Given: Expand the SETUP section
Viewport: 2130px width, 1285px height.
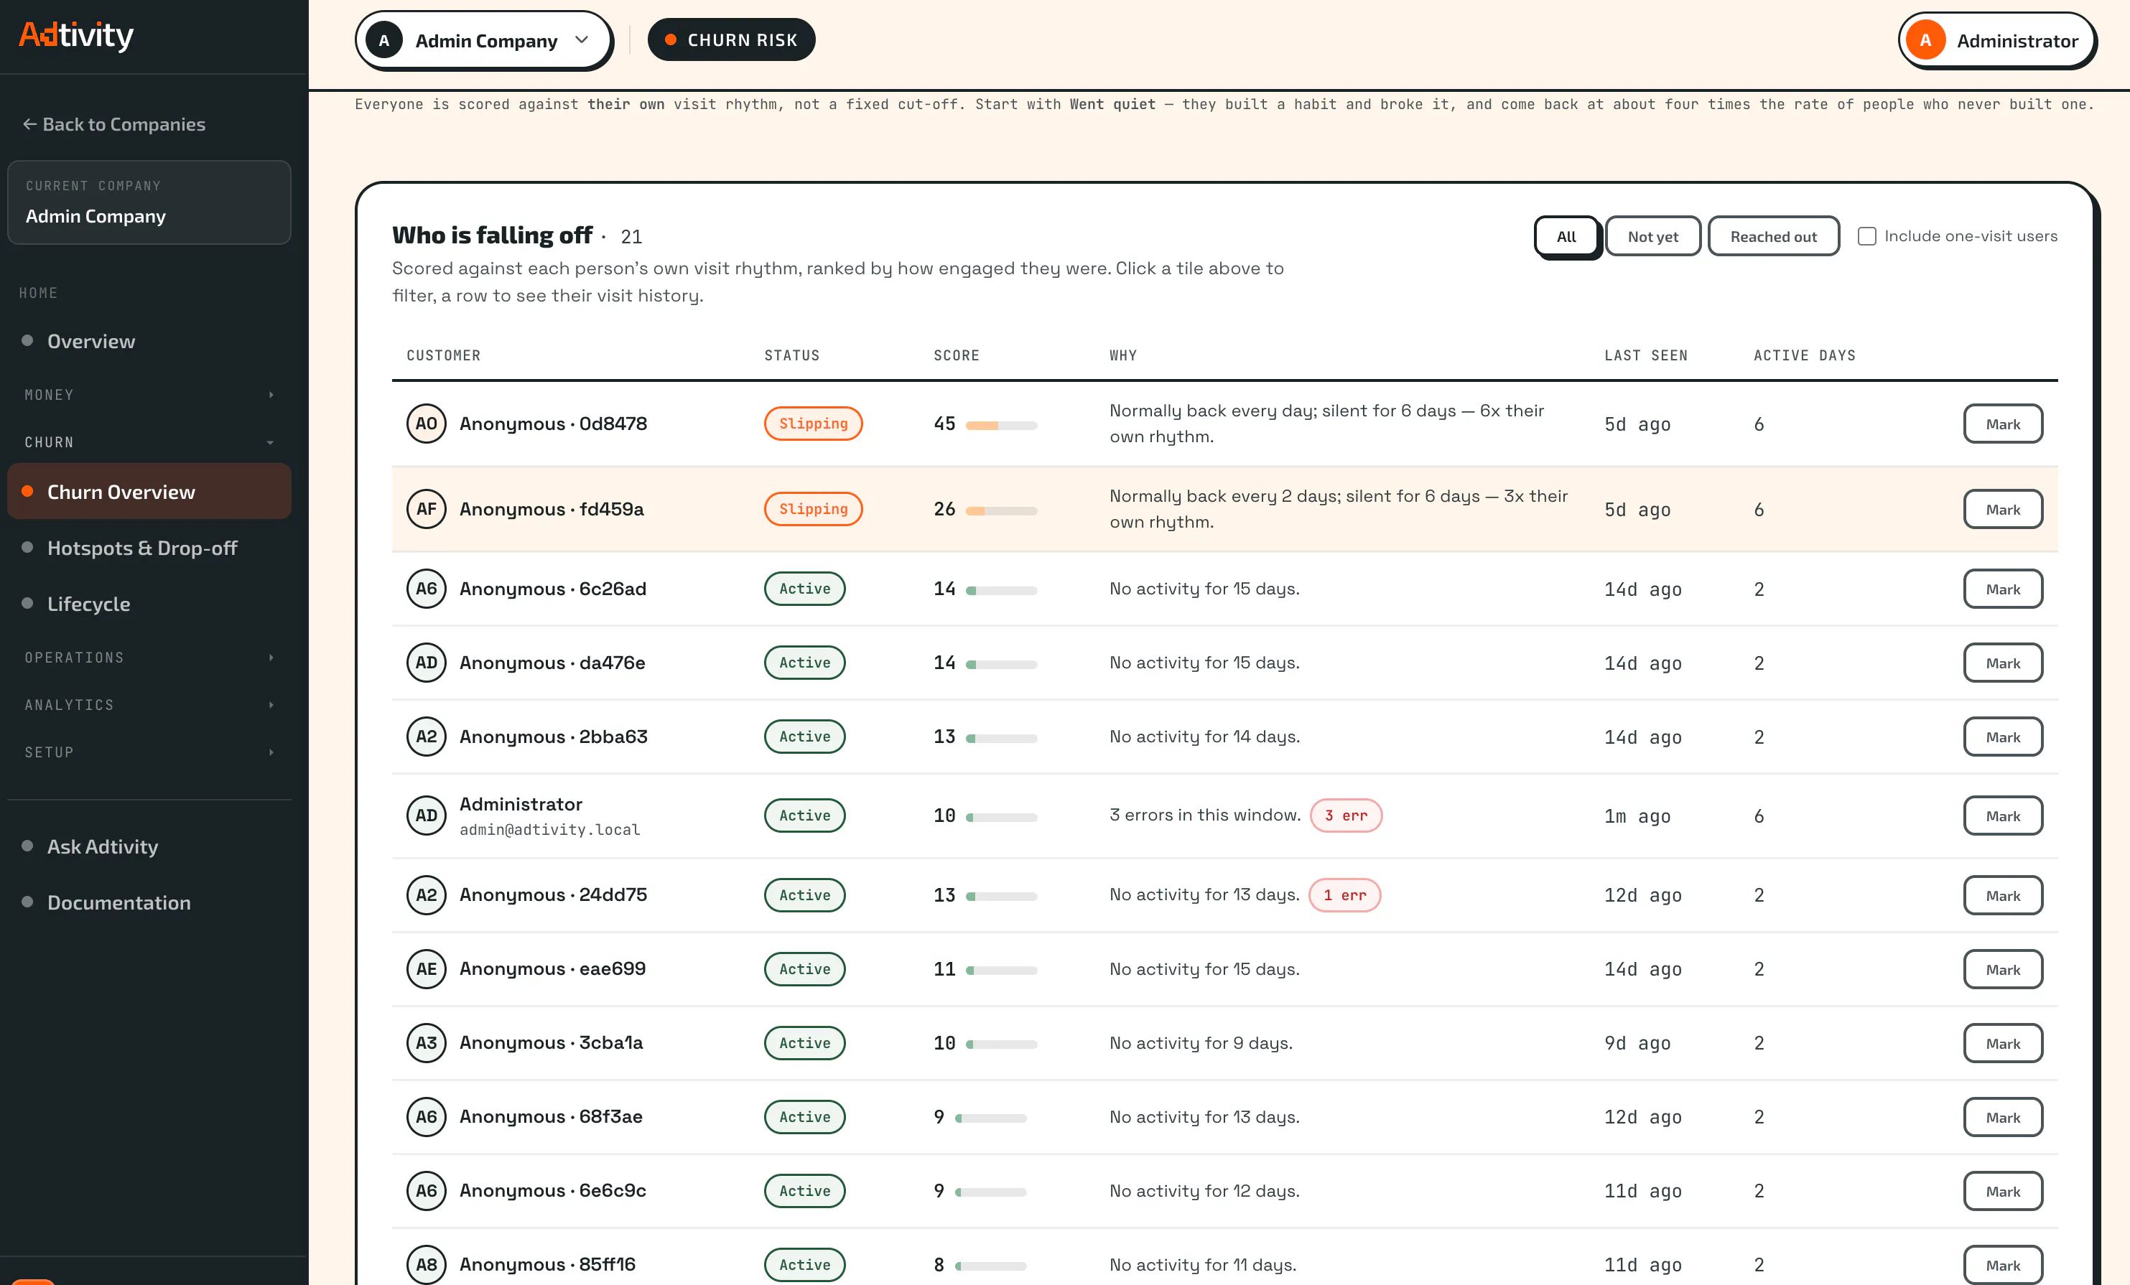Looking at the screenshot, I should pos(149,752).
